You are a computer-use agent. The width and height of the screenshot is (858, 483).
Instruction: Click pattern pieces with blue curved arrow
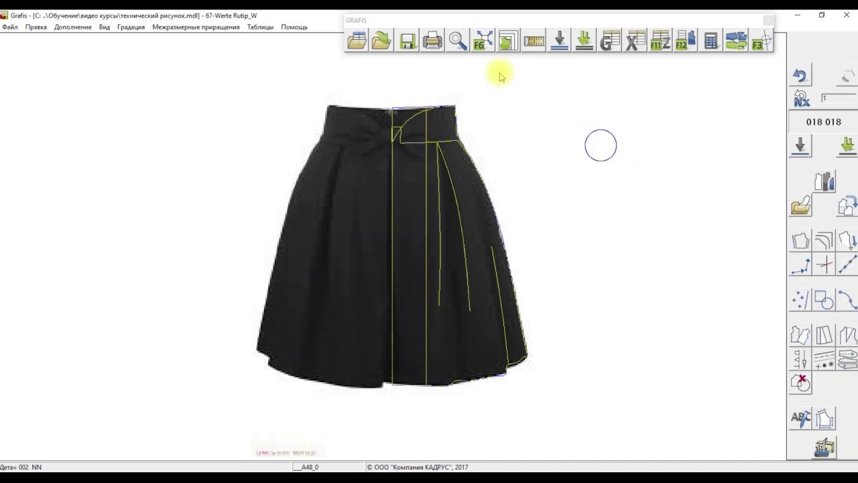click(848, 205)
